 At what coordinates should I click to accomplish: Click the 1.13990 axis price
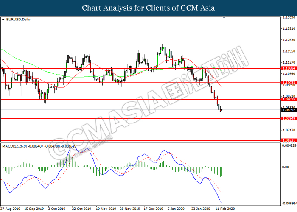point(289,17)
